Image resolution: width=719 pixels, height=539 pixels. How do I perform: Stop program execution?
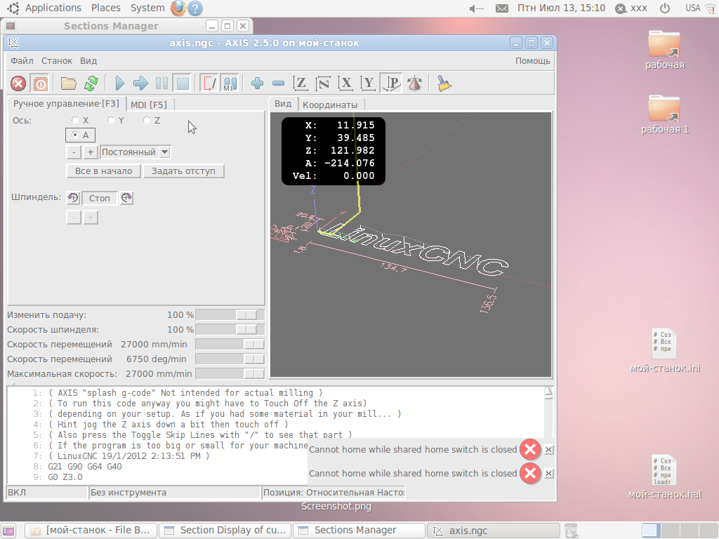tap(183, 84)
